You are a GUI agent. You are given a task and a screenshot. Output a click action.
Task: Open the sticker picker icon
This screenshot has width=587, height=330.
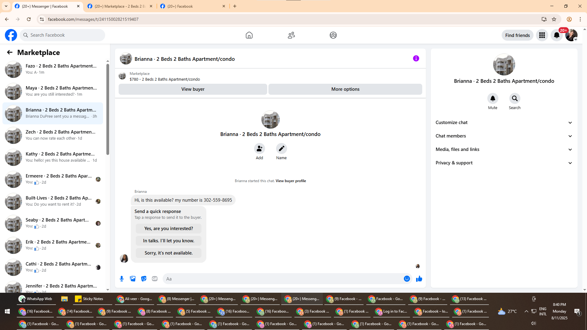tap(144, 279)
